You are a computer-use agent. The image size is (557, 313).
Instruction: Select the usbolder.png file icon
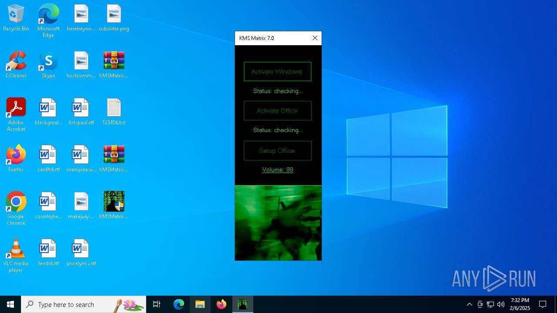pyautogui.click(x=114, y=19)
